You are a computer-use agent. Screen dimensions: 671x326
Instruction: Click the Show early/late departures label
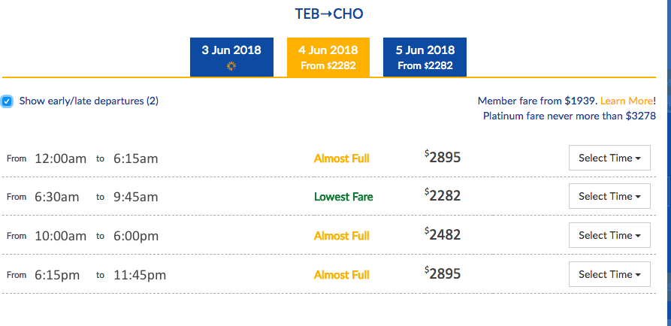coord(89,101)
